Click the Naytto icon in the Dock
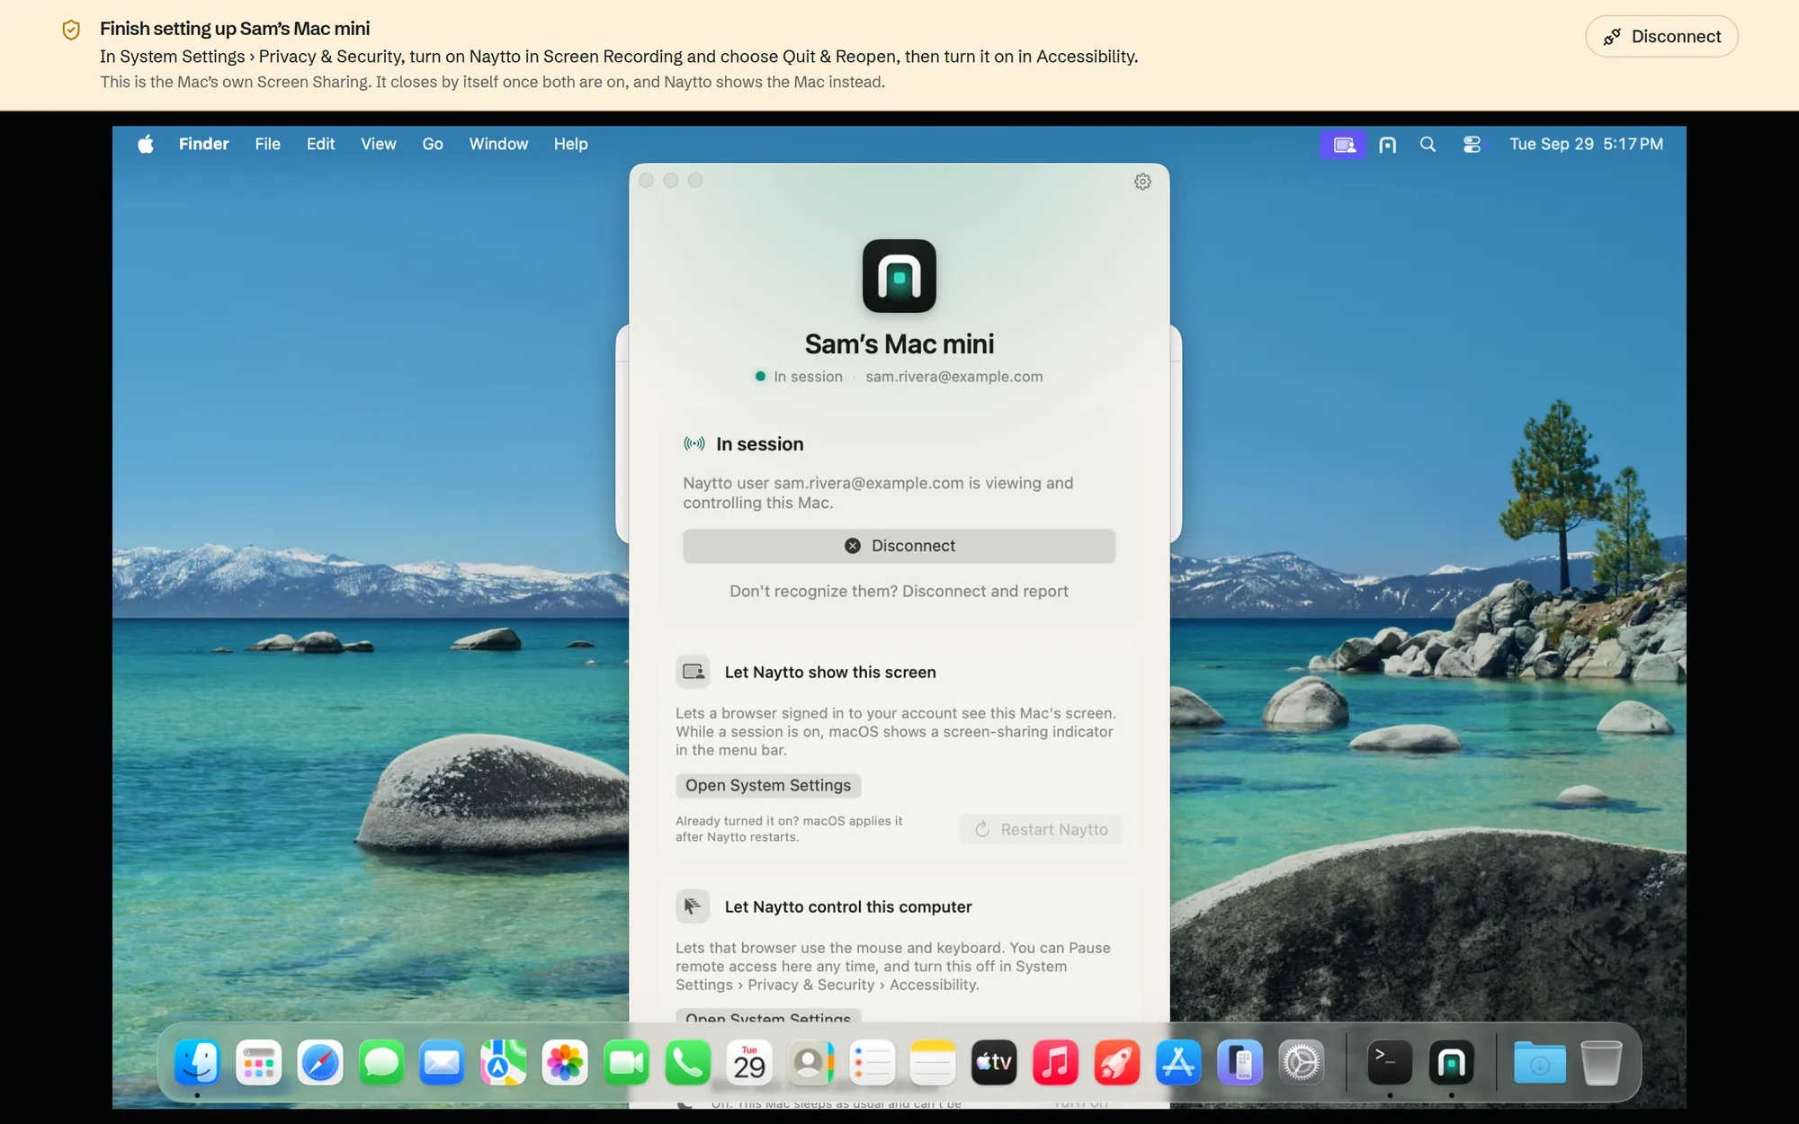The width and height of the screenshot is (1799, 1124). point(1452,1063)
